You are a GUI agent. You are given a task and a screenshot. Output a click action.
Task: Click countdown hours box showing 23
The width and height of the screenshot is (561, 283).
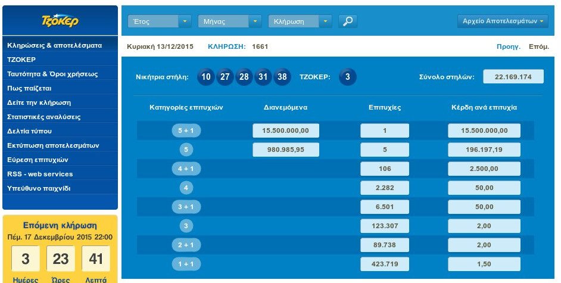pyautogui.click(x=61, y=259)
